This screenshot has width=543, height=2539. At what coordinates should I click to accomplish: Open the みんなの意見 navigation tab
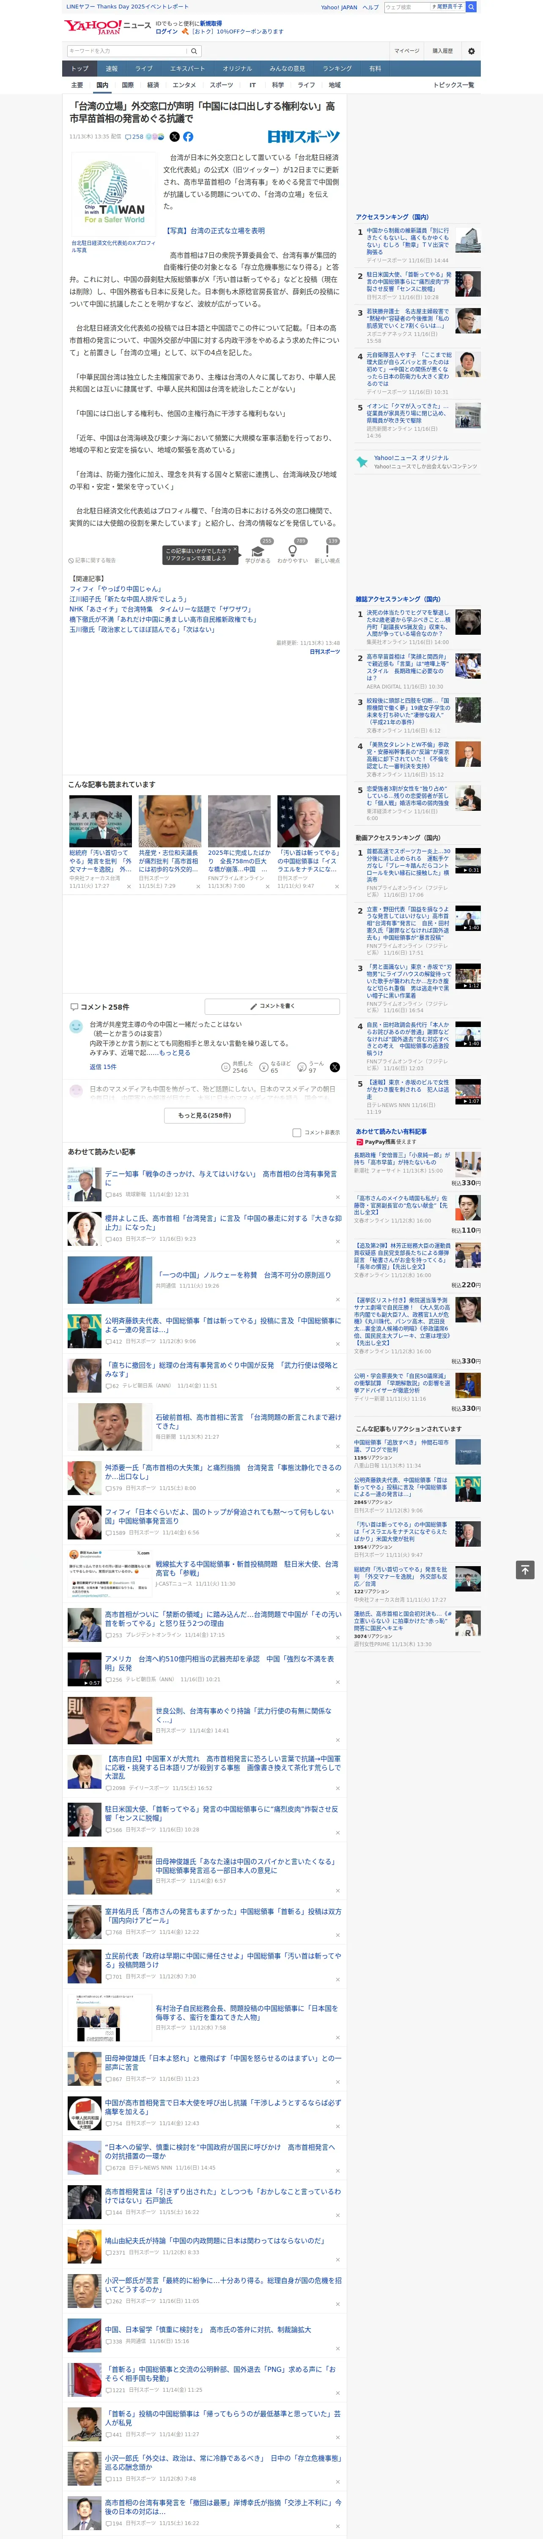(x=288, y=68)
